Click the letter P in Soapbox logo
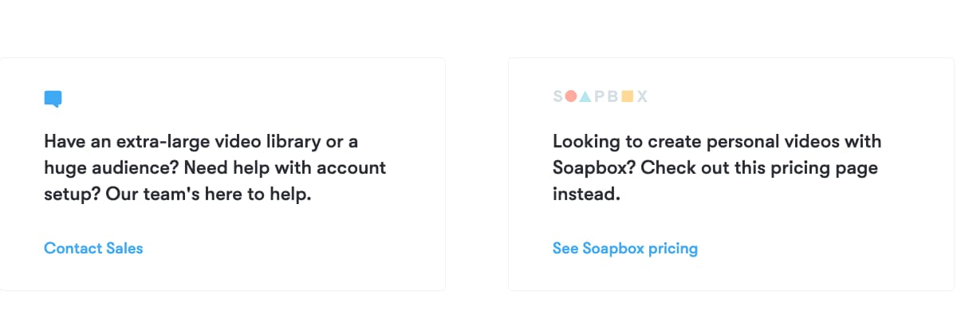Viewport: 957px width, 330px height. [x=600, y=96]
